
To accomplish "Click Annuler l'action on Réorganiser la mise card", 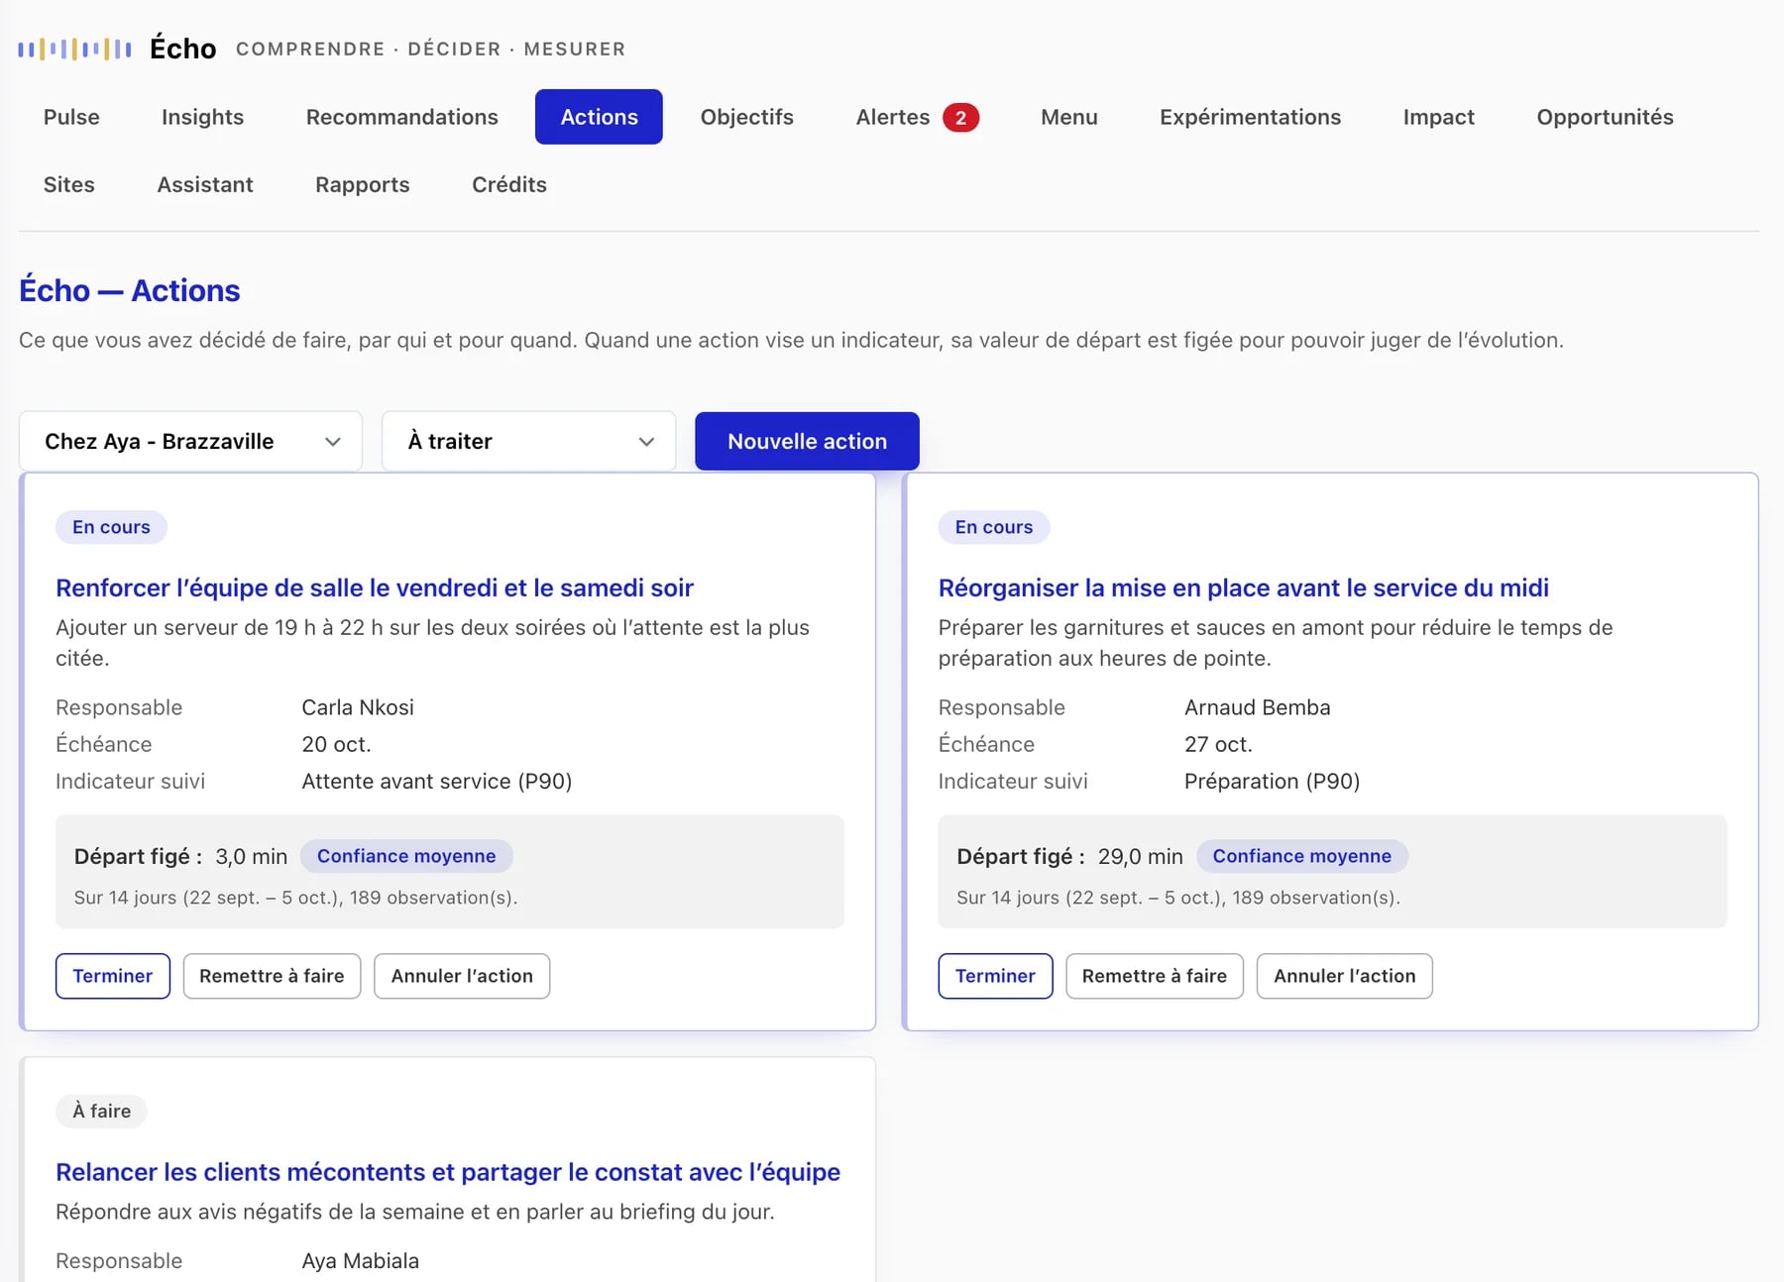I will (1345, 976).
